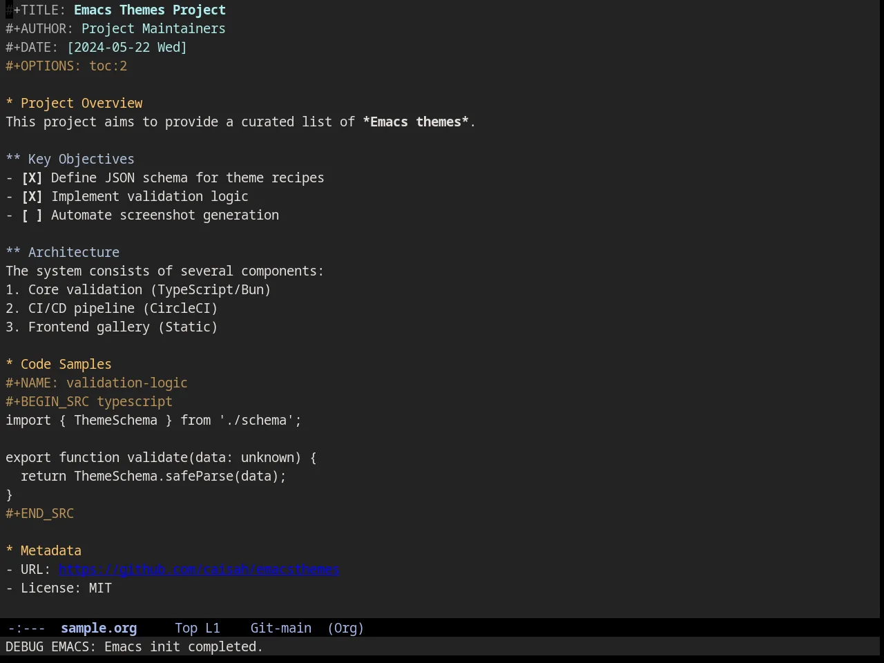Click the '-:---' buffer status indicator
Image resolution: width=884 pixels, height=663 pixels.
point(26,628)
